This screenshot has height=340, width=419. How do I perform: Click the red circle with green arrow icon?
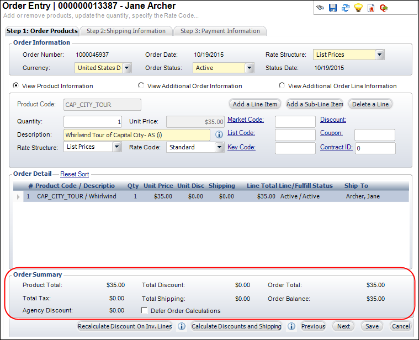point(384,8)
